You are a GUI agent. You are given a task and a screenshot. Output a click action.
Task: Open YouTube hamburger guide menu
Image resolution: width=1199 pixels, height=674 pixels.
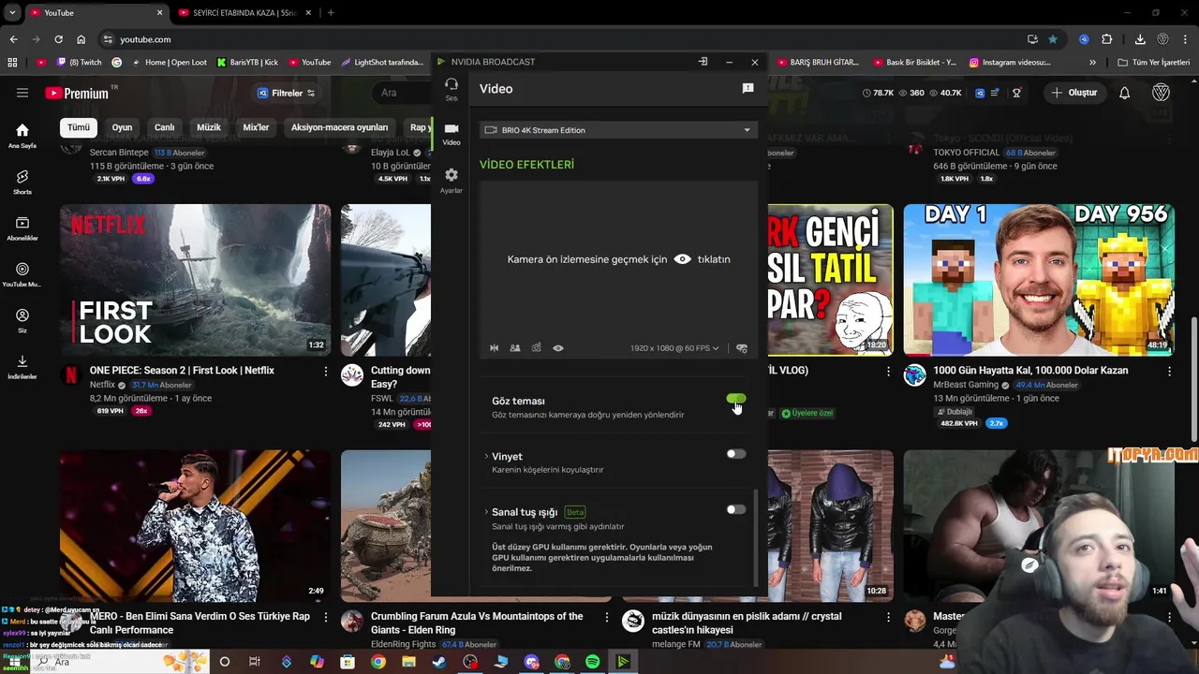[22, 93]
